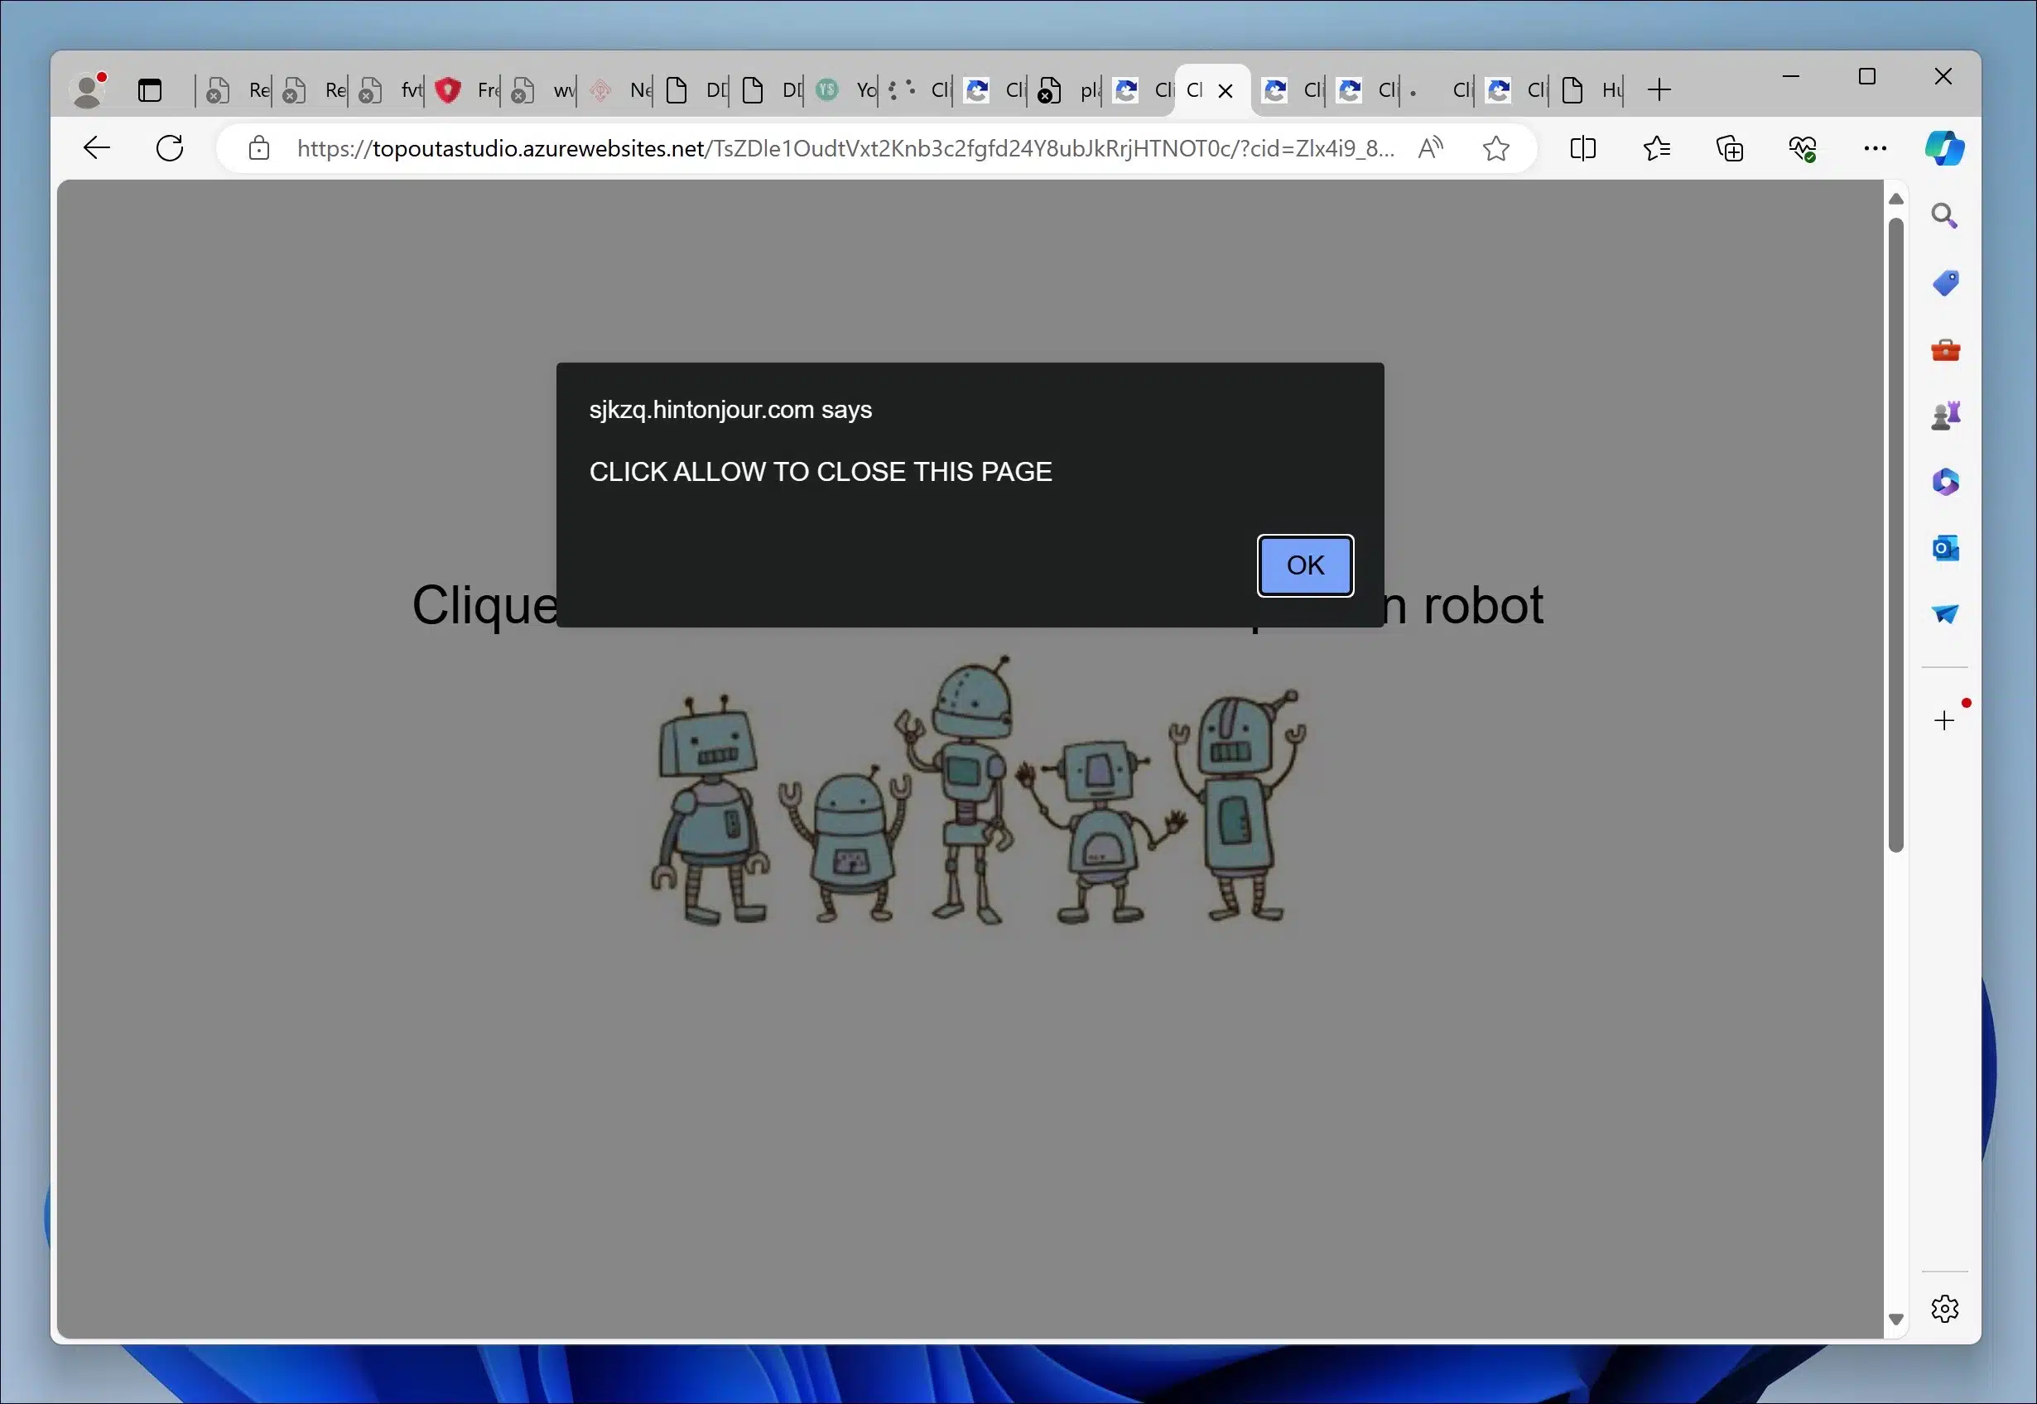Minimize the browser window
Screen dimensions: 2037x1404
[x=1790, y=76]
